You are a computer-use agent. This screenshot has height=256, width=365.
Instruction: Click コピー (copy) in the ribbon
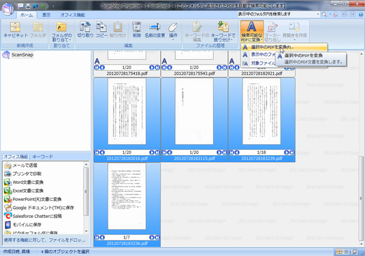pos(101,30)
